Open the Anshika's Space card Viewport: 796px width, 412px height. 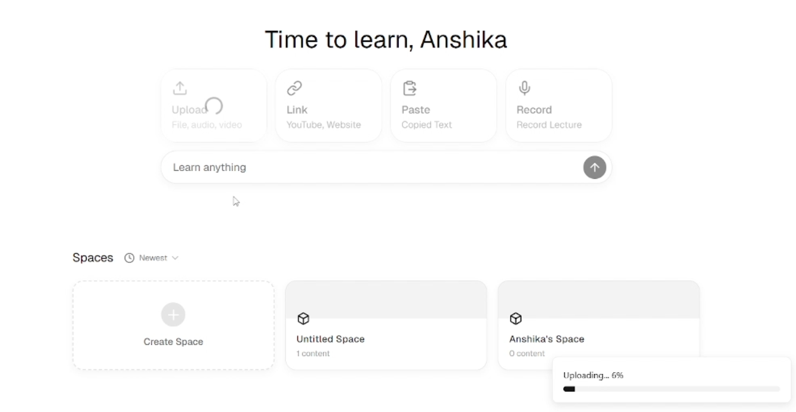[598, 326]
